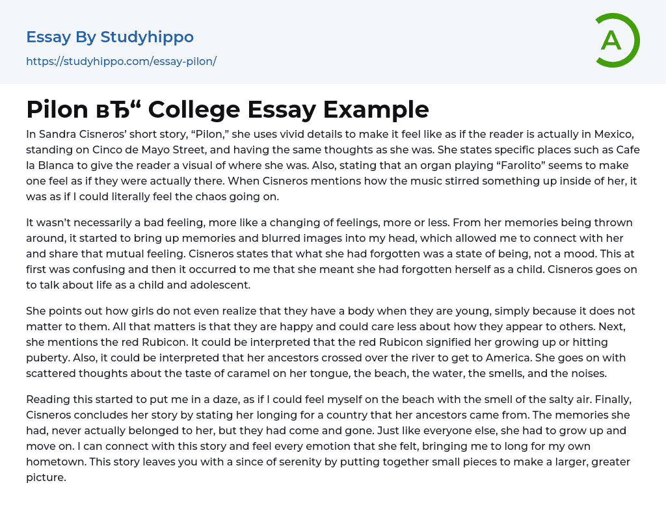666x522 pixels.
Task: Click the paragraph beginning 'She points out'
Action: click(x=333, y=342)
